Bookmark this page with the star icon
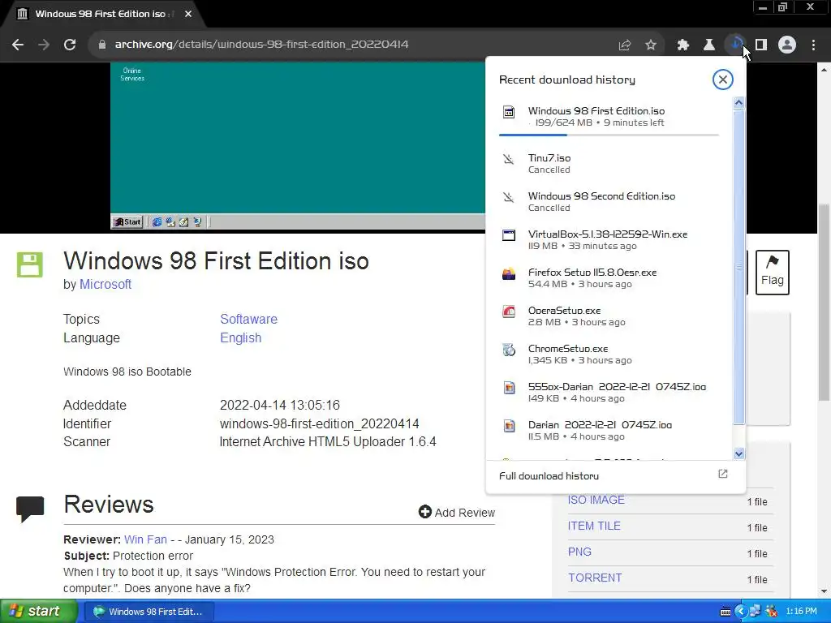 pos(651,45)
